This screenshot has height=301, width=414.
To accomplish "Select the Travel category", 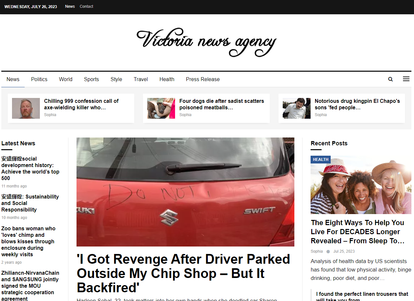I will coord(141,79).
